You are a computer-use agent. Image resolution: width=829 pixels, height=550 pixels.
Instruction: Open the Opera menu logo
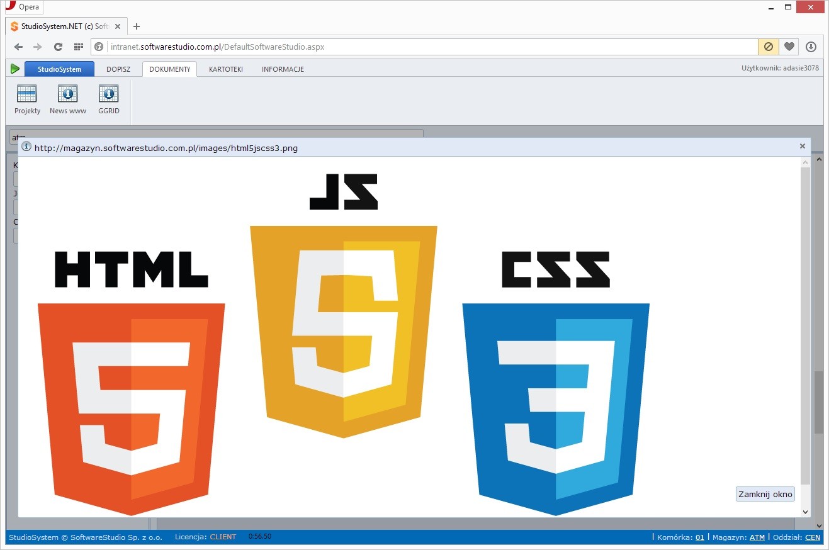tap(25, 7)
